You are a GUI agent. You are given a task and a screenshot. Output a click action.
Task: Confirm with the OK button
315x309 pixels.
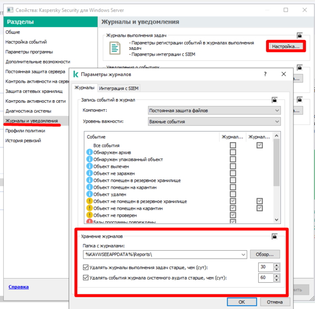point(242,302)
